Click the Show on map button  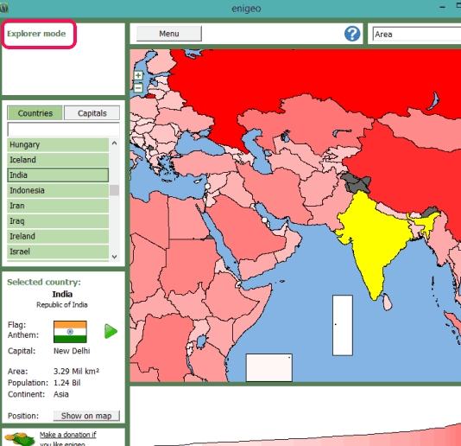(x=86, y=416)
